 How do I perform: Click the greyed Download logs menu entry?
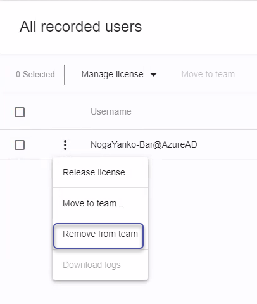[100, 265]
